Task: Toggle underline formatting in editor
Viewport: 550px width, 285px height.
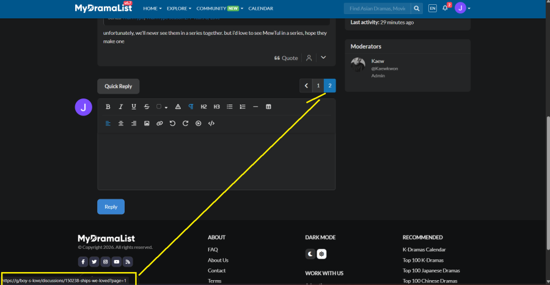Action: click(134, 106)
